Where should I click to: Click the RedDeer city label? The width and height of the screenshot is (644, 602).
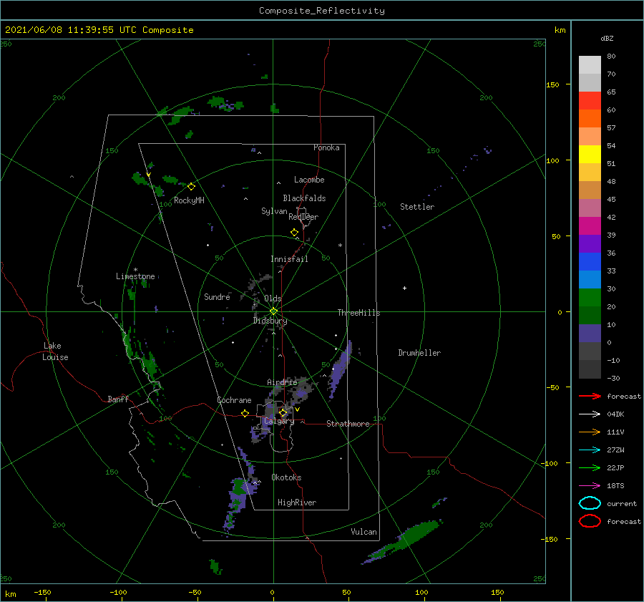pyautogui.click(x=303, y=217)
